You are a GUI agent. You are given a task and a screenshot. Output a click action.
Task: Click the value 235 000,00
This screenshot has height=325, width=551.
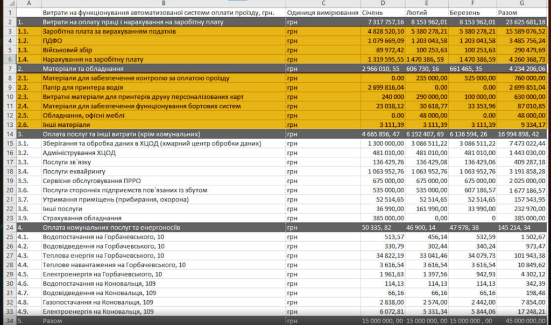[x=432, y=78]
